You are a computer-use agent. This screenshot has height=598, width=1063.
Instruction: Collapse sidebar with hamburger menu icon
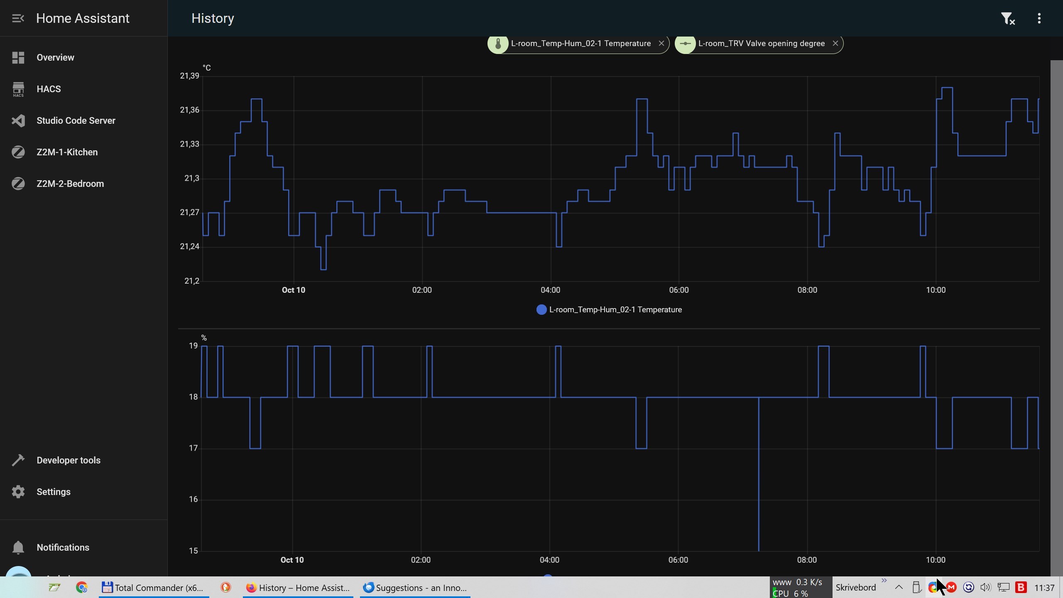coord(18,18)
